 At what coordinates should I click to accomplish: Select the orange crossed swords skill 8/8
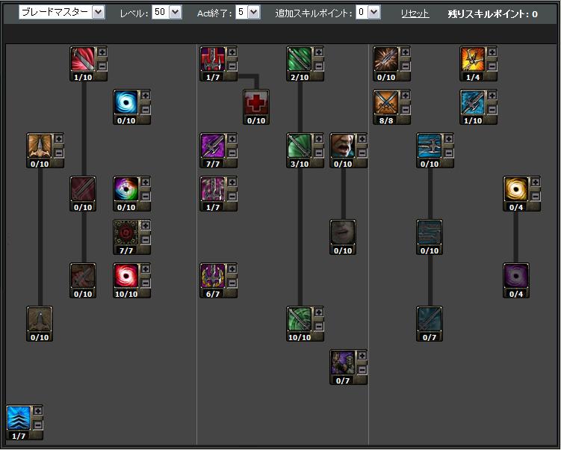pyautogui.click(x=385, y=102)
